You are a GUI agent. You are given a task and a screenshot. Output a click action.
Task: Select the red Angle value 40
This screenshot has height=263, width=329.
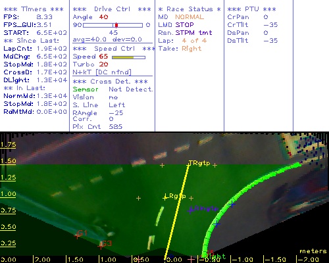click(103, 17)
